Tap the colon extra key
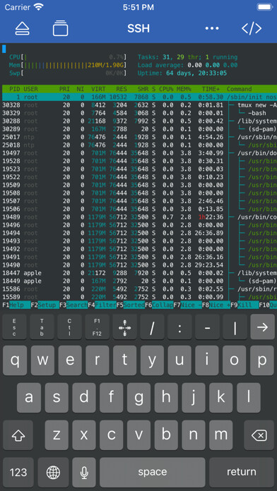 pos(179,327)
